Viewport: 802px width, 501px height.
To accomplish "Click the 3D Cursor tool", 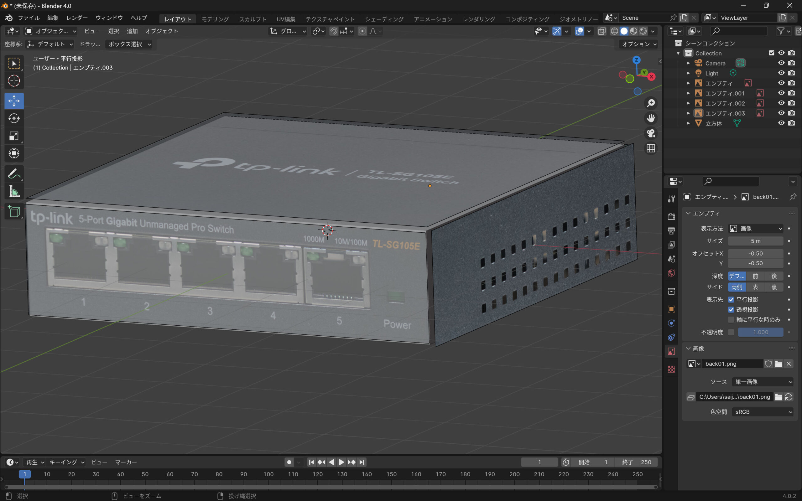I will tap(14, 80).
